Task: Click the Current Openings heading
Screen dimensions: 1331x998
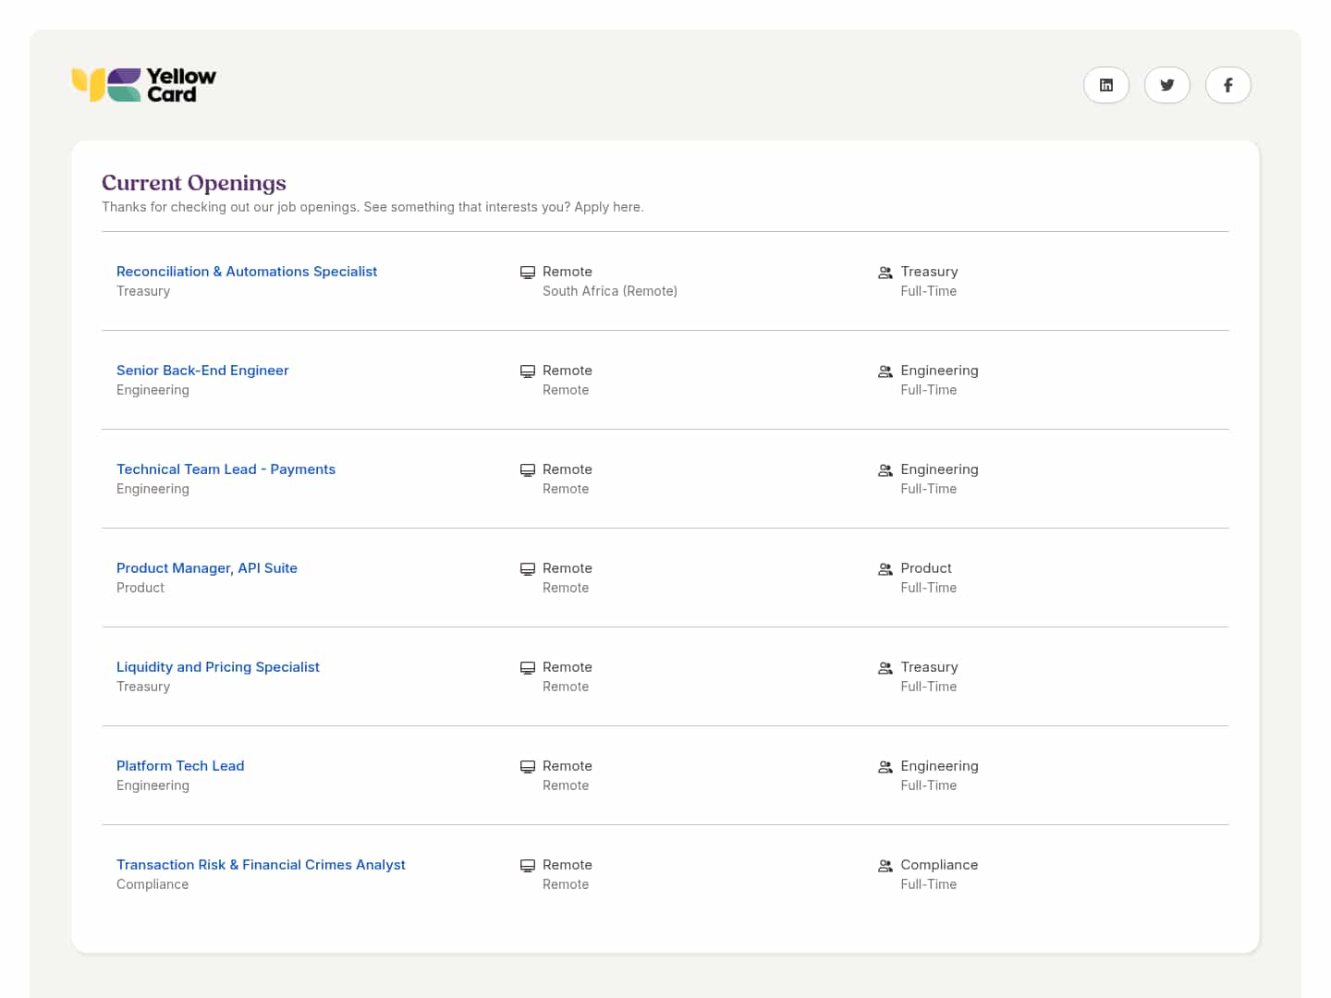Action: click(x=194, y=183)
